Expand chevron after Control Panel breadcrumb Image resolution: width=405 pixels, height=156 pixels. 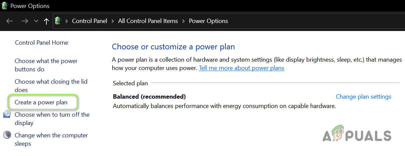click(x=113, y=21)
